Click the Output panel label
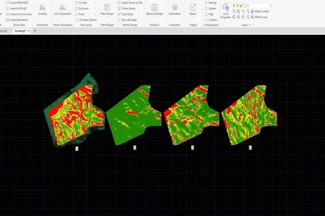The height and width of the screenshot is (216, 325). [x=193, y=25]
